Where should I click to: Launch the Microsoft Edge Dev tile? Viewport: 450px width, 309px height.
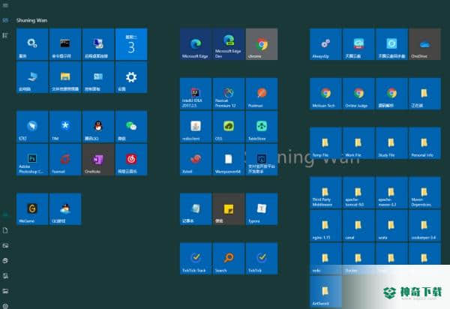pos(229,44)
